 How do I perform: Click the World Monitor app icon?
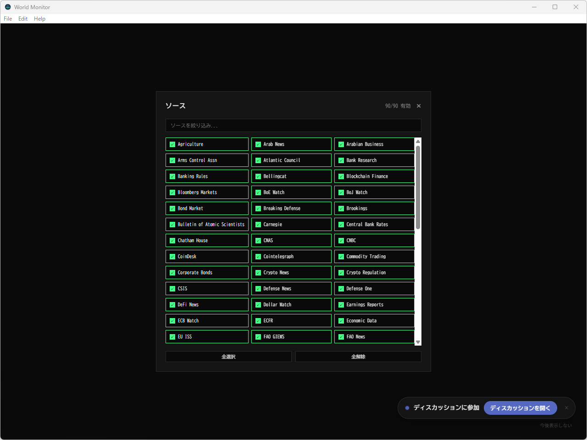coord(8,7)
